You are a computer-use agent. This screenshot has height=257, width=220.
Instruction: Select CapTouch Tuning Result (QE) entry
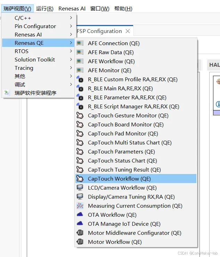click(x=136, y=169)
